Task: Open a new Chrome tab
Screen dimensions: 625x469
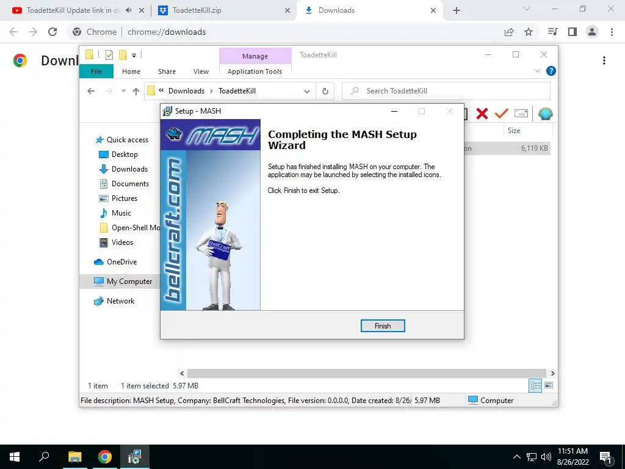Action: click(457, 10)
